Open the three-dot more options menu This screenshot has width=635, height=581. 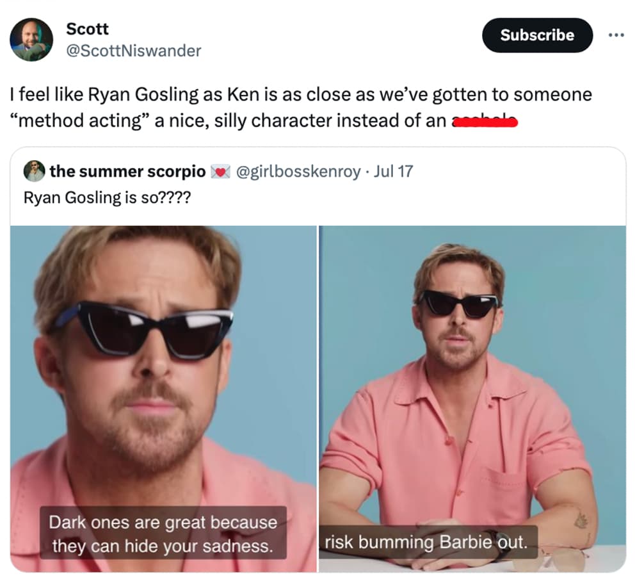616,36
